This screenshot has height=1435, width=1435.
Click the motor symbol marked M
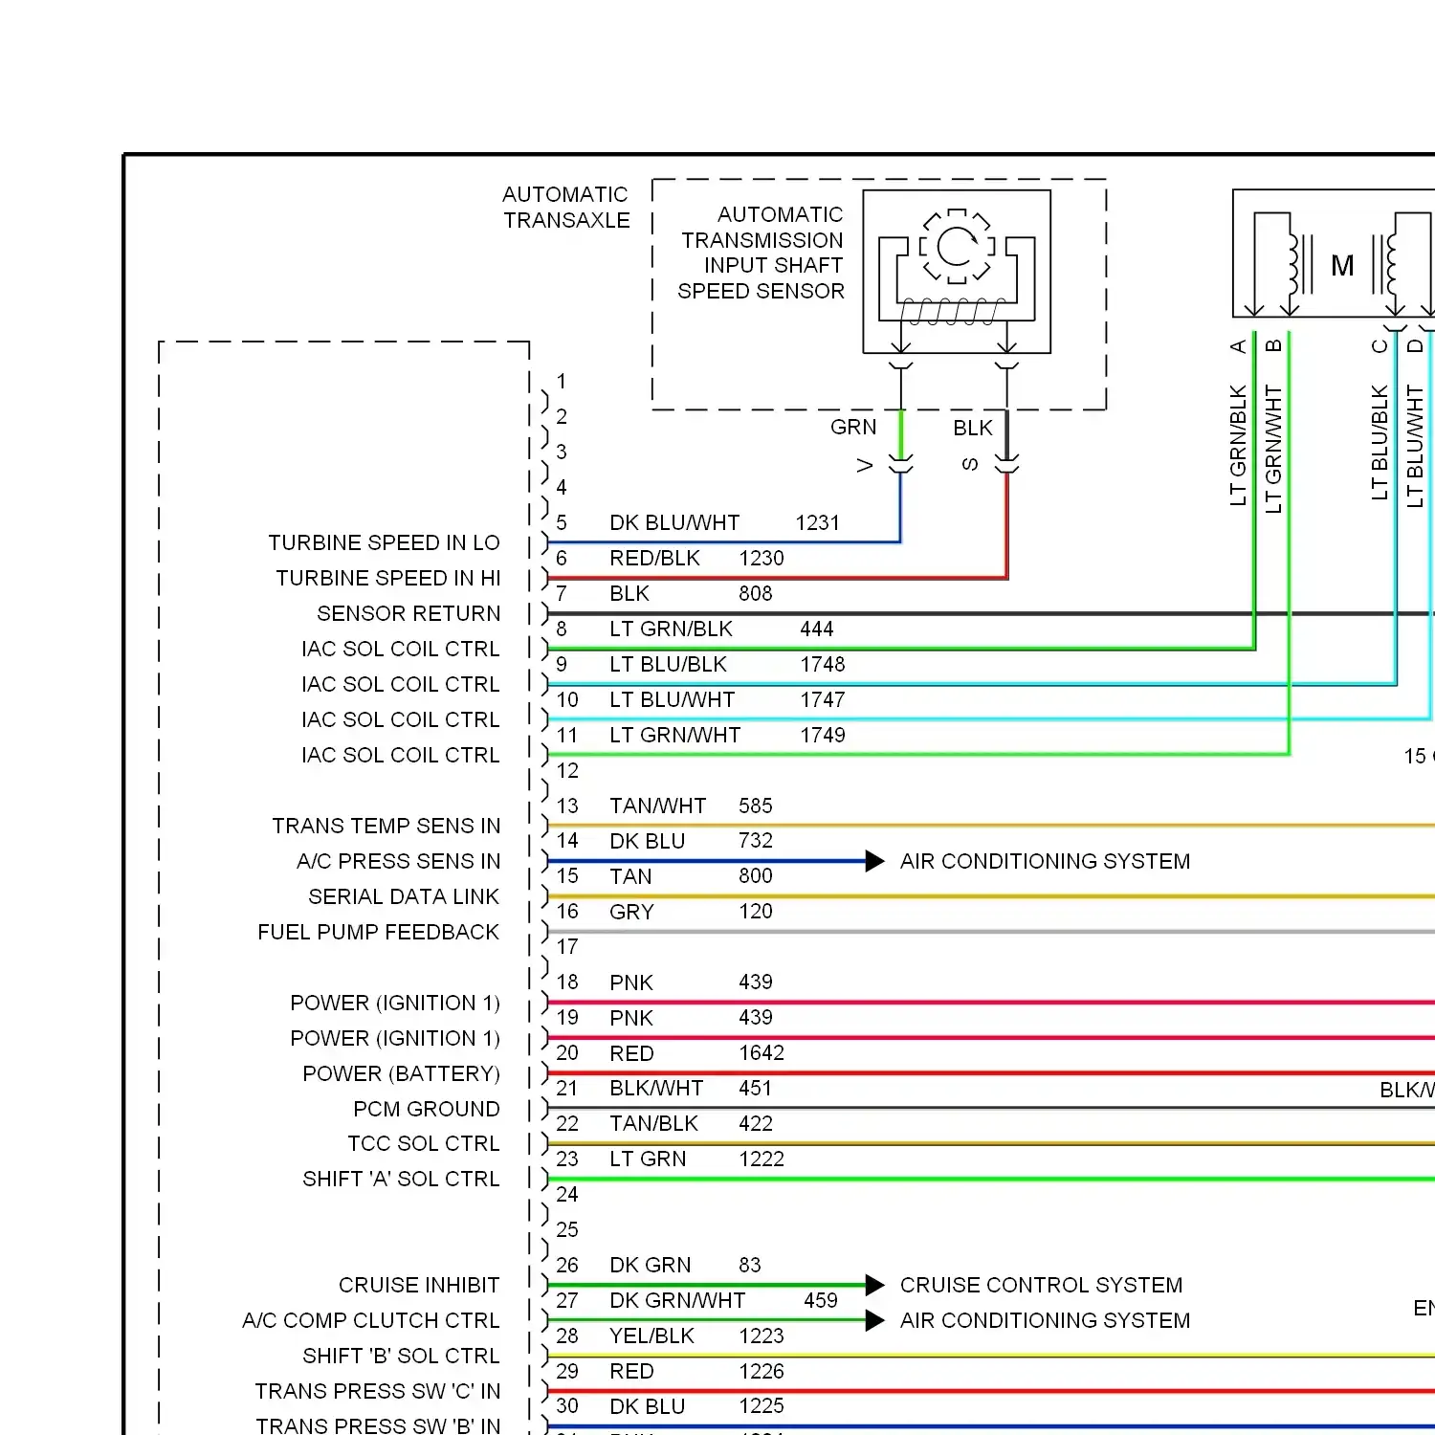click(x=1342, y=265)
